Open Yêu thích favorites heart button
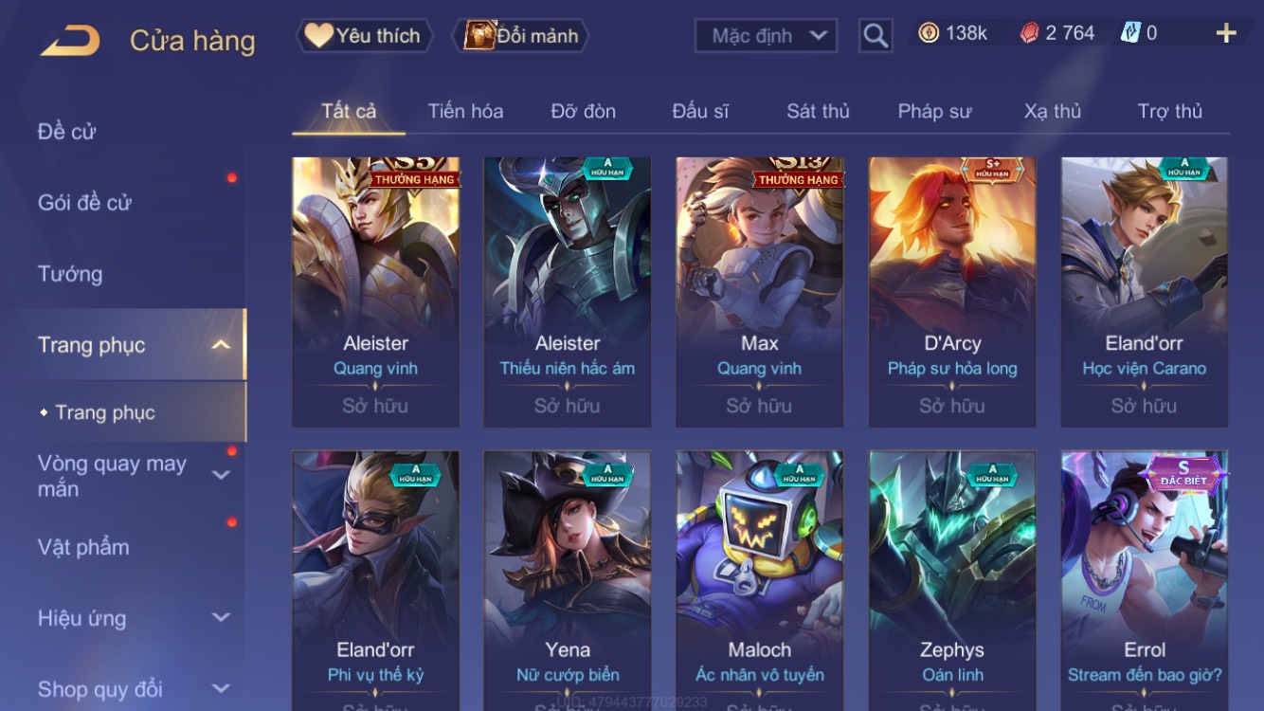Image resolution: width=1264 pixels, height=711 pixels. pos(364,36)
